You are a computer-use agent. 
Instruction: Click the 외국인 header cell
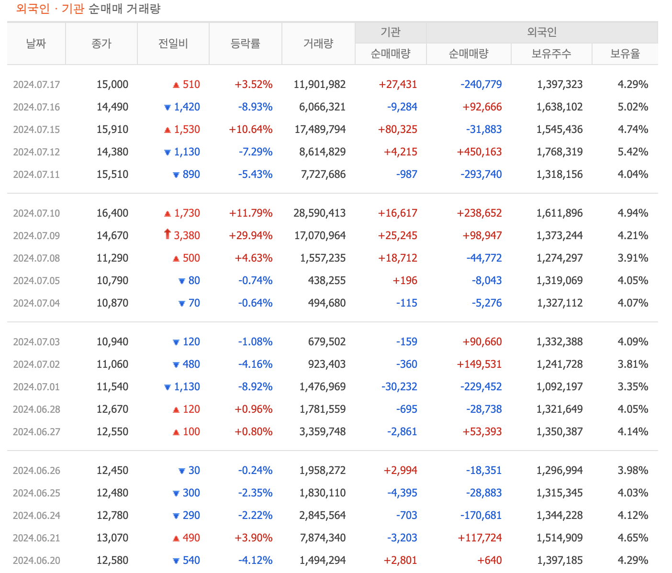(x=541, y=32)
